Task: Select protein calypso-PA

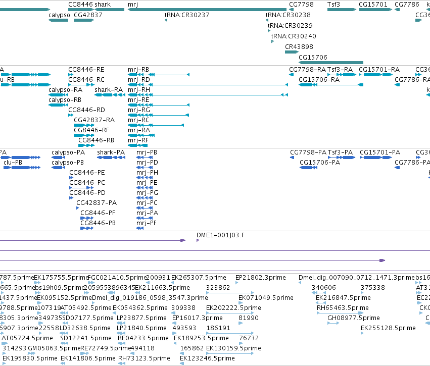Action: click(59, 157)
